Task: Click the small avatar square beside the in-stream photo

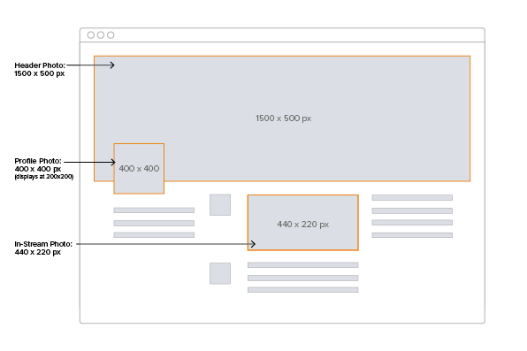Action: tap(220, 205)
